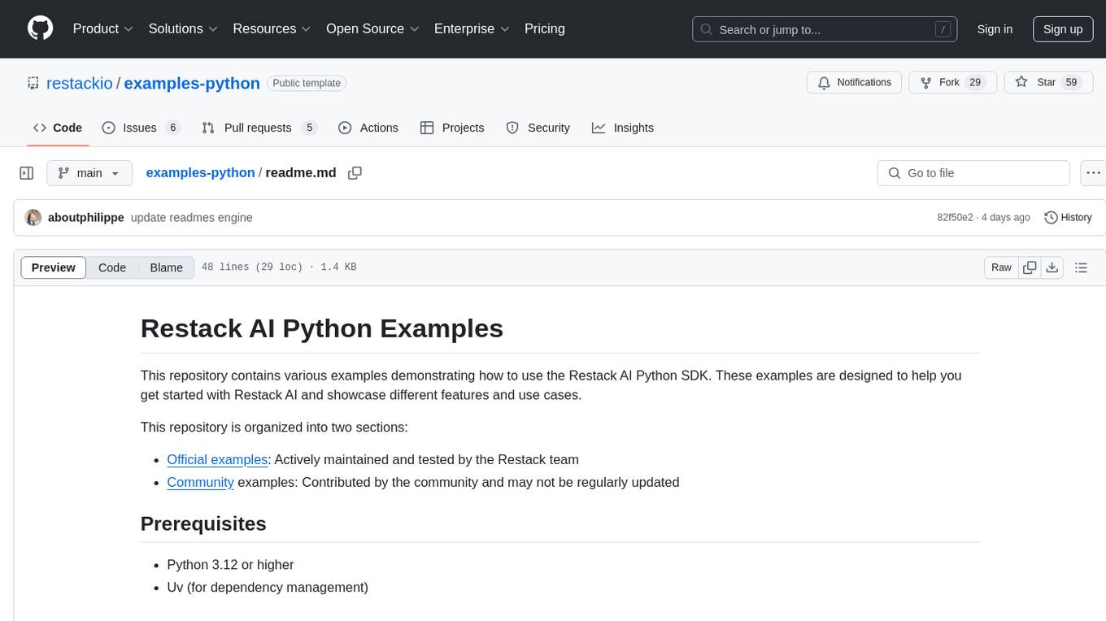
Task: Copy the raw file contents
Action: click(x=1030, y=267)
